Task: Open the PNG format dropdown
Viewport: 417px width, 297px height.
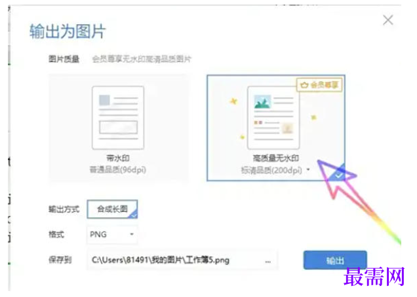Action: pos(112,234)
